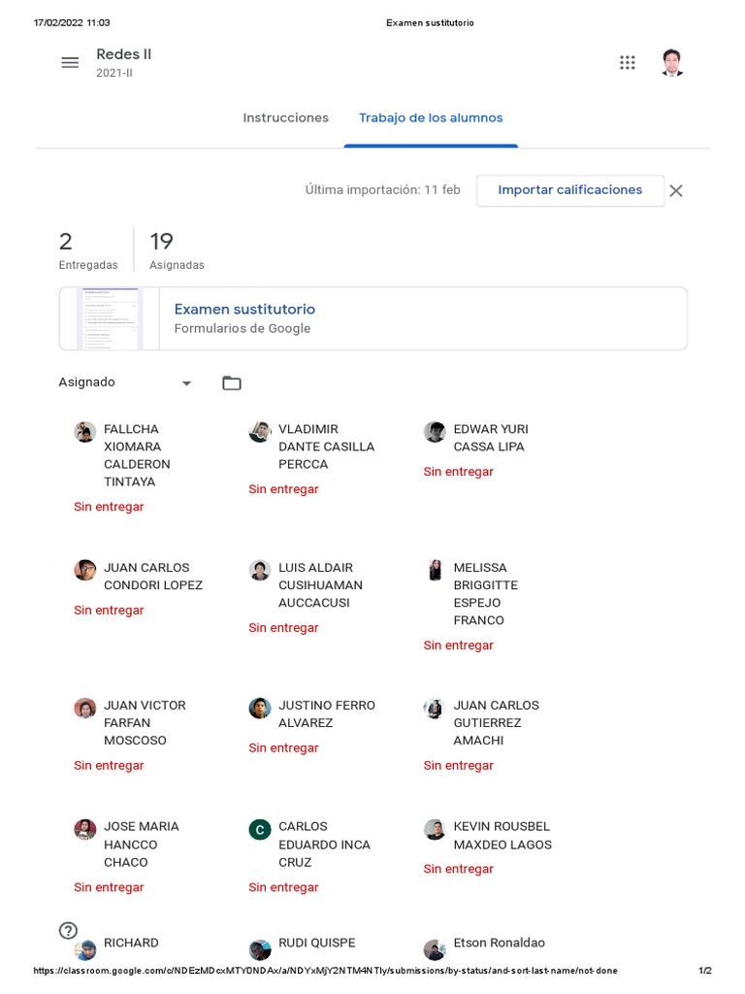Image resolution: width=745 pixels, height=994 pixels.
Task: Click the help question mark icon
Action: (68, 930)
